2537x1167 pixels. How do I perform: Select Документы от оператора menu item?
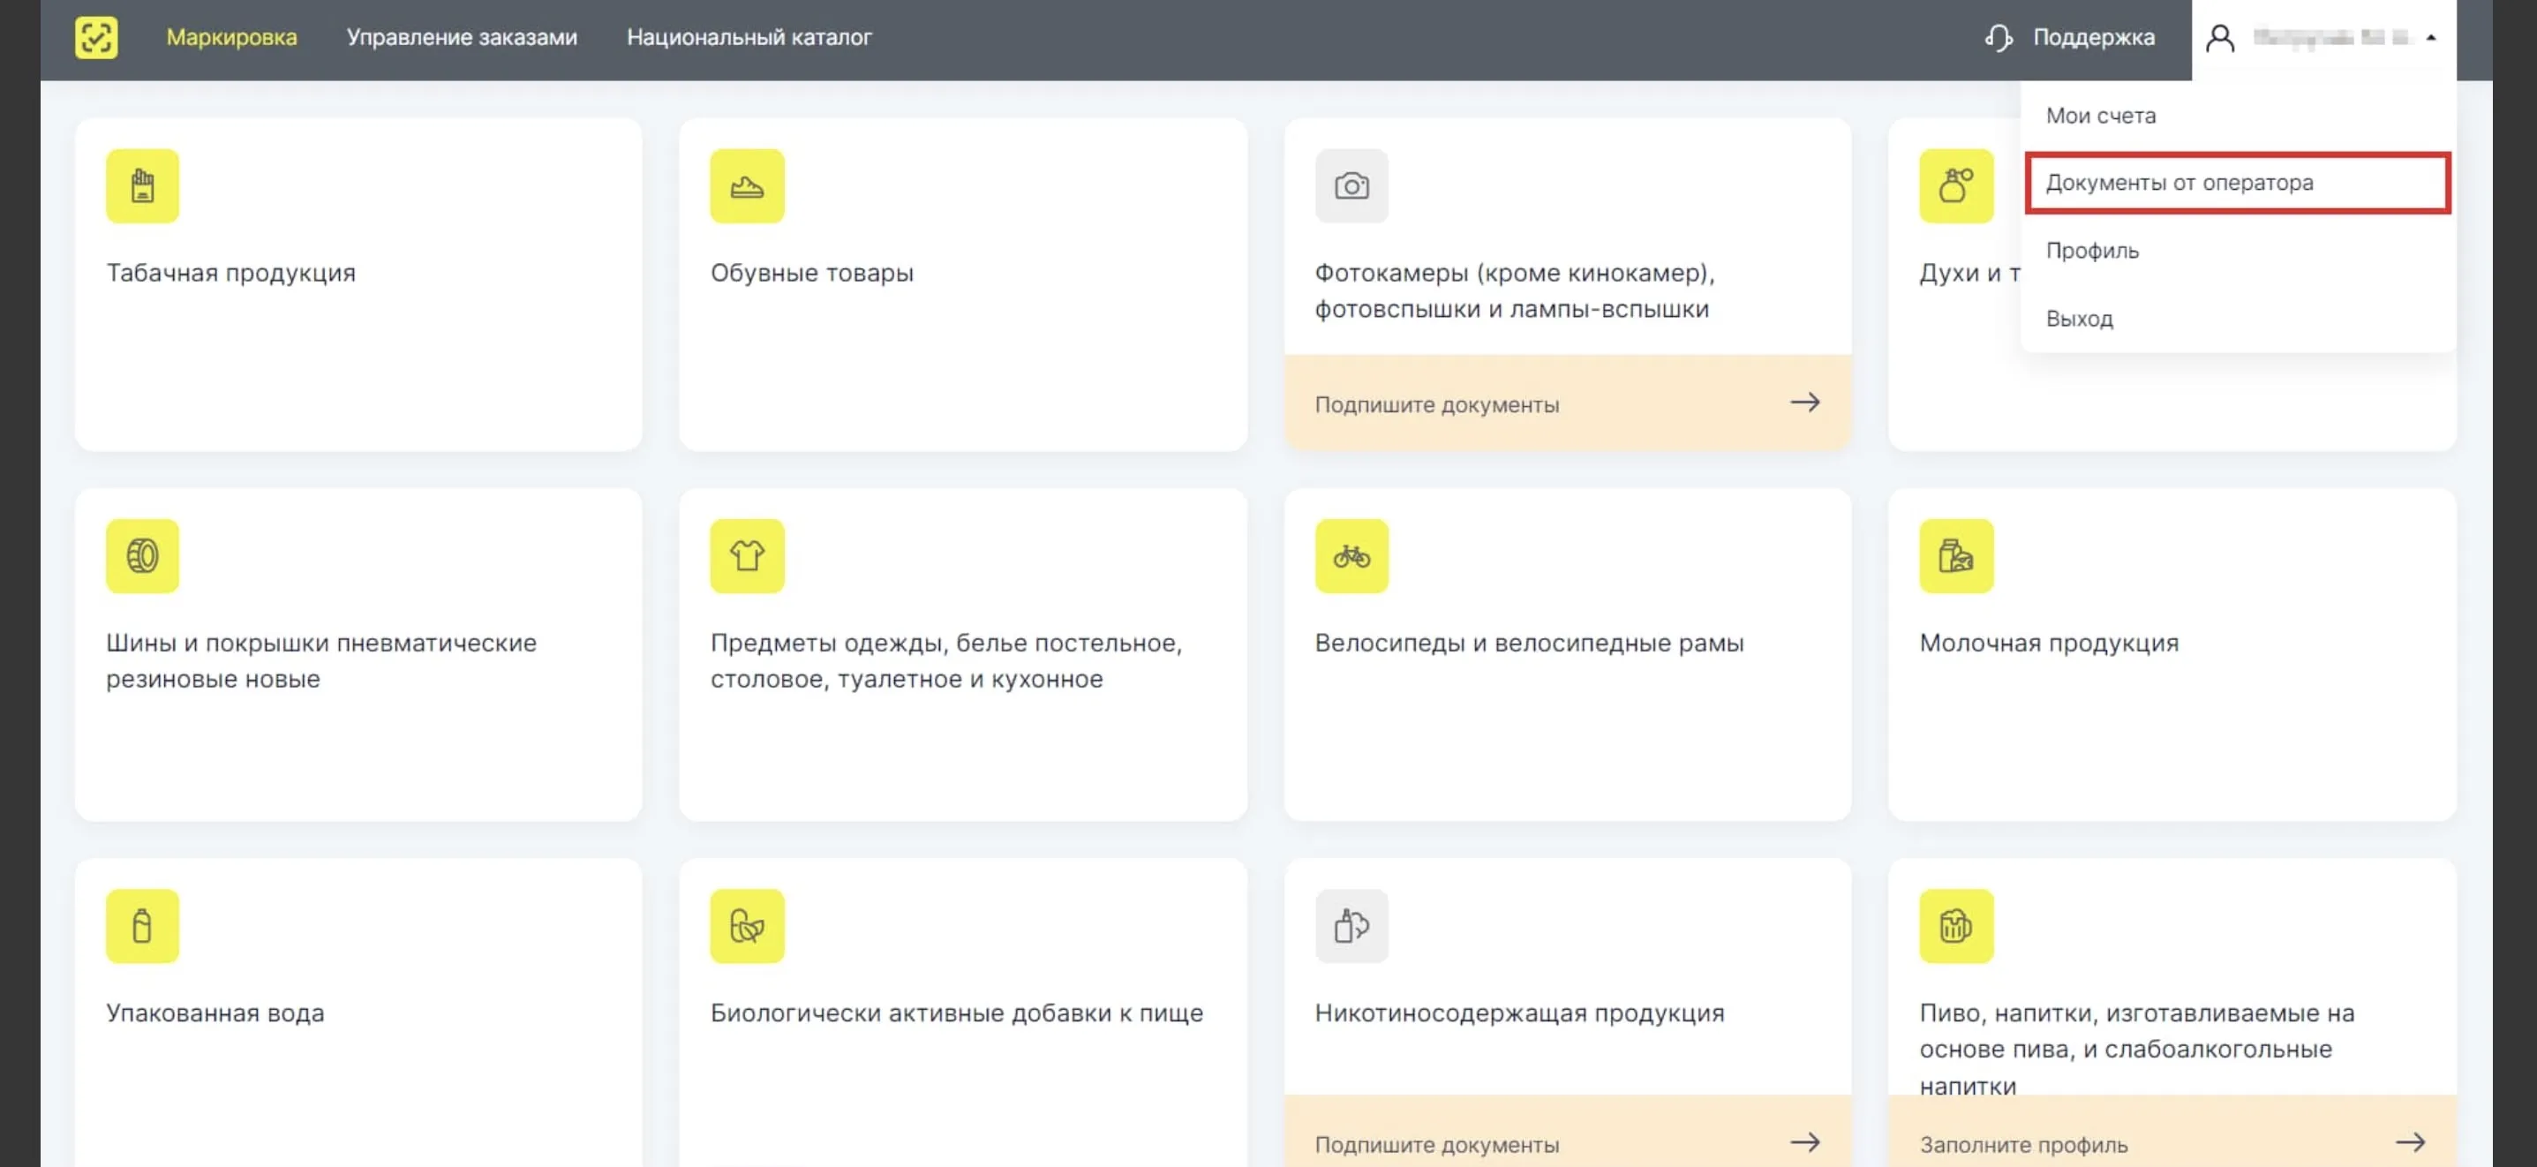click(x=2179, y=182)
